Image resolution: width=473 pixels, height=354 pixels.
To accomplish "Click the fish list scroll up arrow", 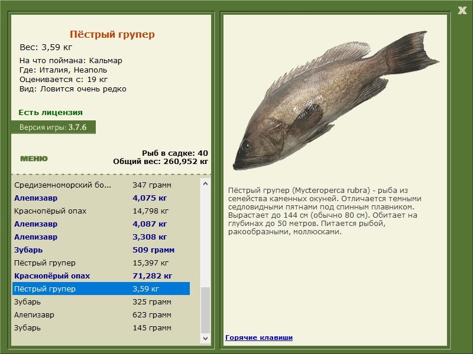I will 205,183.
